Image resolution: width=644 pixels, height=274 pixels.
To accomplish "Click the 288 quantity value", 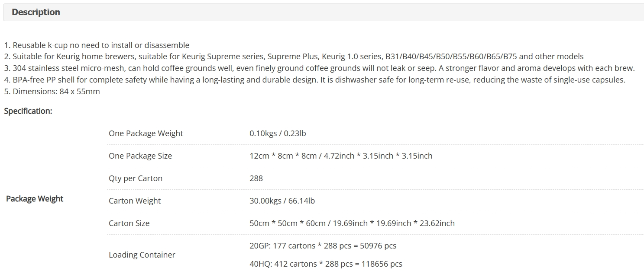I will click(256, 178).
